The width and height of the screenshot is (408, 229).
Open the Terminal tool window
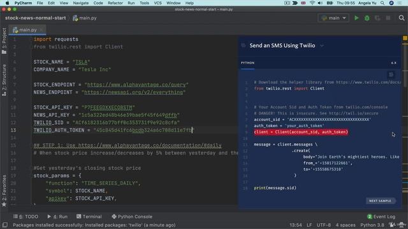click(x=89, y=216)
